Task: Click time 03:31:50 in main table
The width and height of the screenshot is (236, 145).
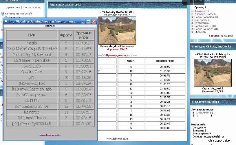Action: 165,89
